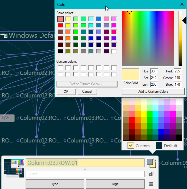Select the pure blue basic color swatch
The height and width of the screenshot is (189, 187).
point(91,38)
